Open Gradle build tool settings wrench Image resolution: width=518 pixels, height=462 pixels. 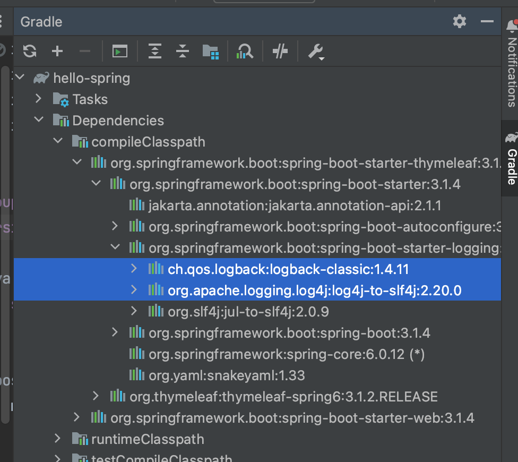316,52
